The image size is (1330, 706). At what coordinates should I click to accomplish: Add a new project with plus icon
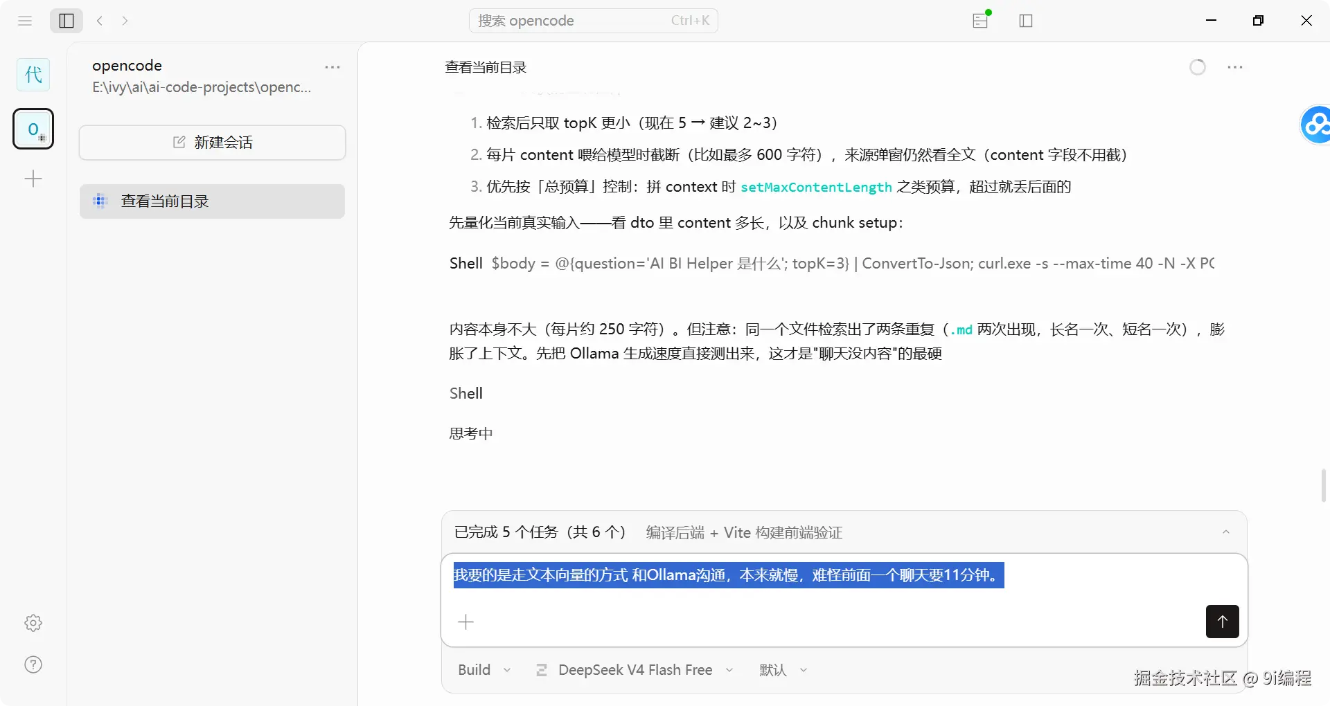click(x=33, y=179)
